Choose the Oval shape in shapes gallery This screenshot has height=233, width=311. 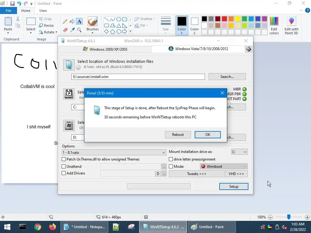[119, 19]
